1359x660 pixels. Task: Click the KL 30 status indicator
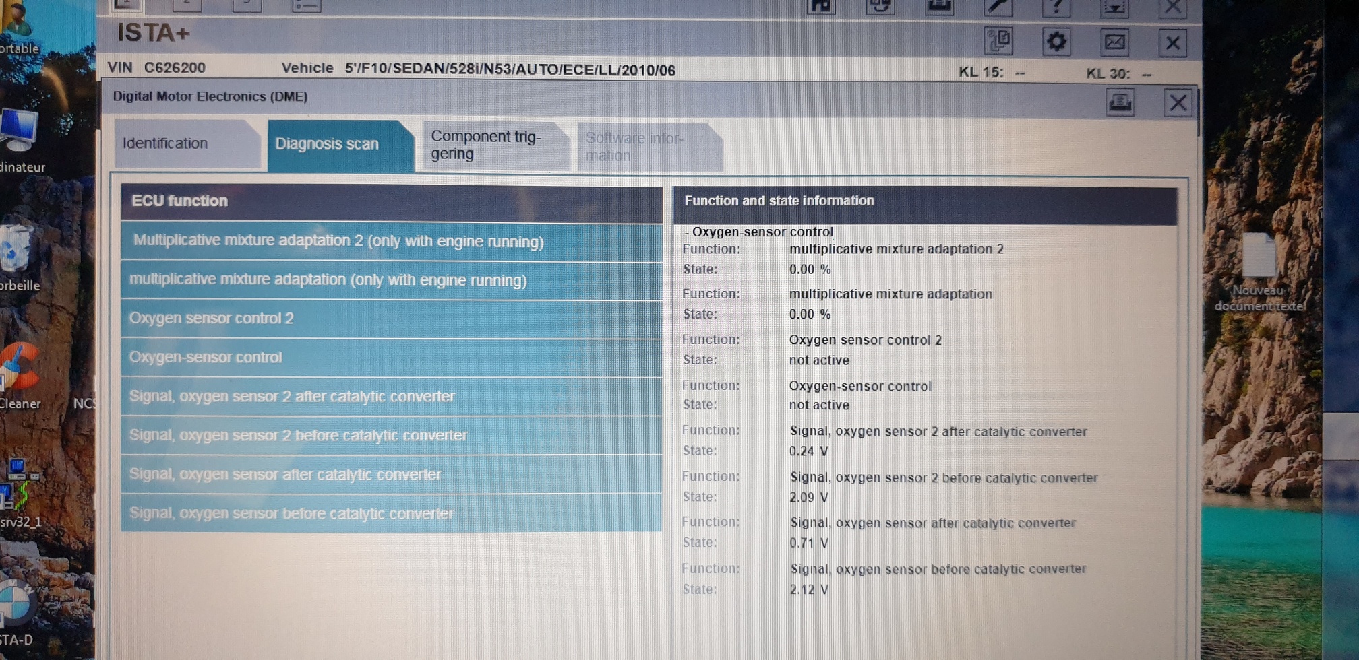1118,73
